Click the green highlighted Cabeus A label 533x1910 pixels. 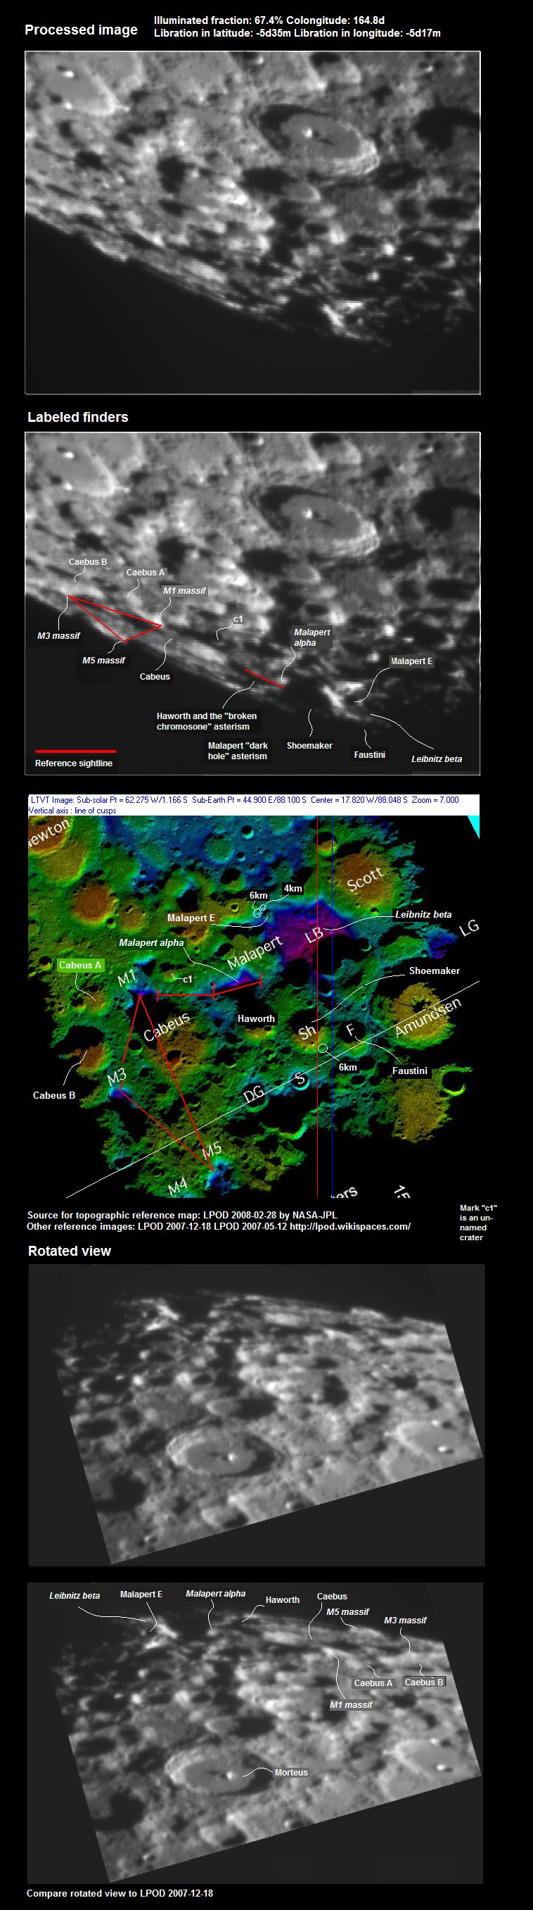(80, 965)
